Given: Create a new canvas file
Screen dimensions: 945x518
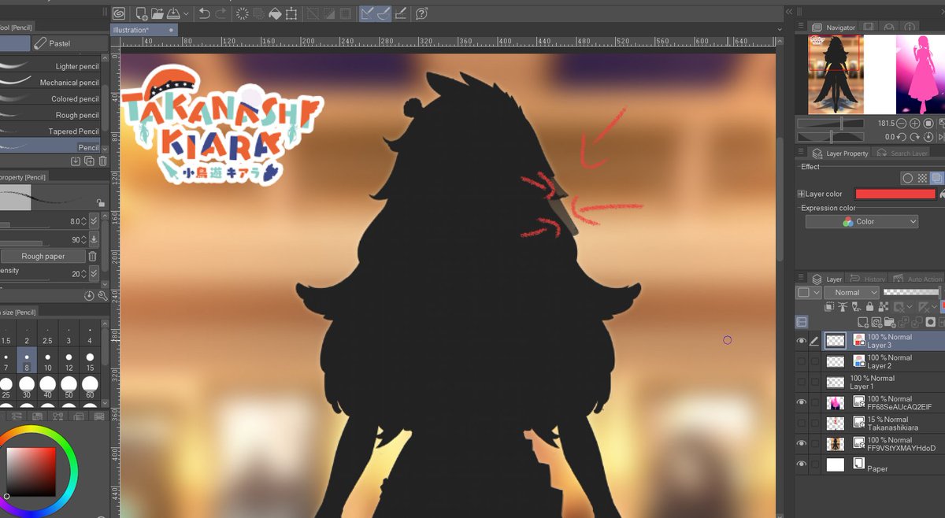Looking at the screenshot, I should coord(142,13).
